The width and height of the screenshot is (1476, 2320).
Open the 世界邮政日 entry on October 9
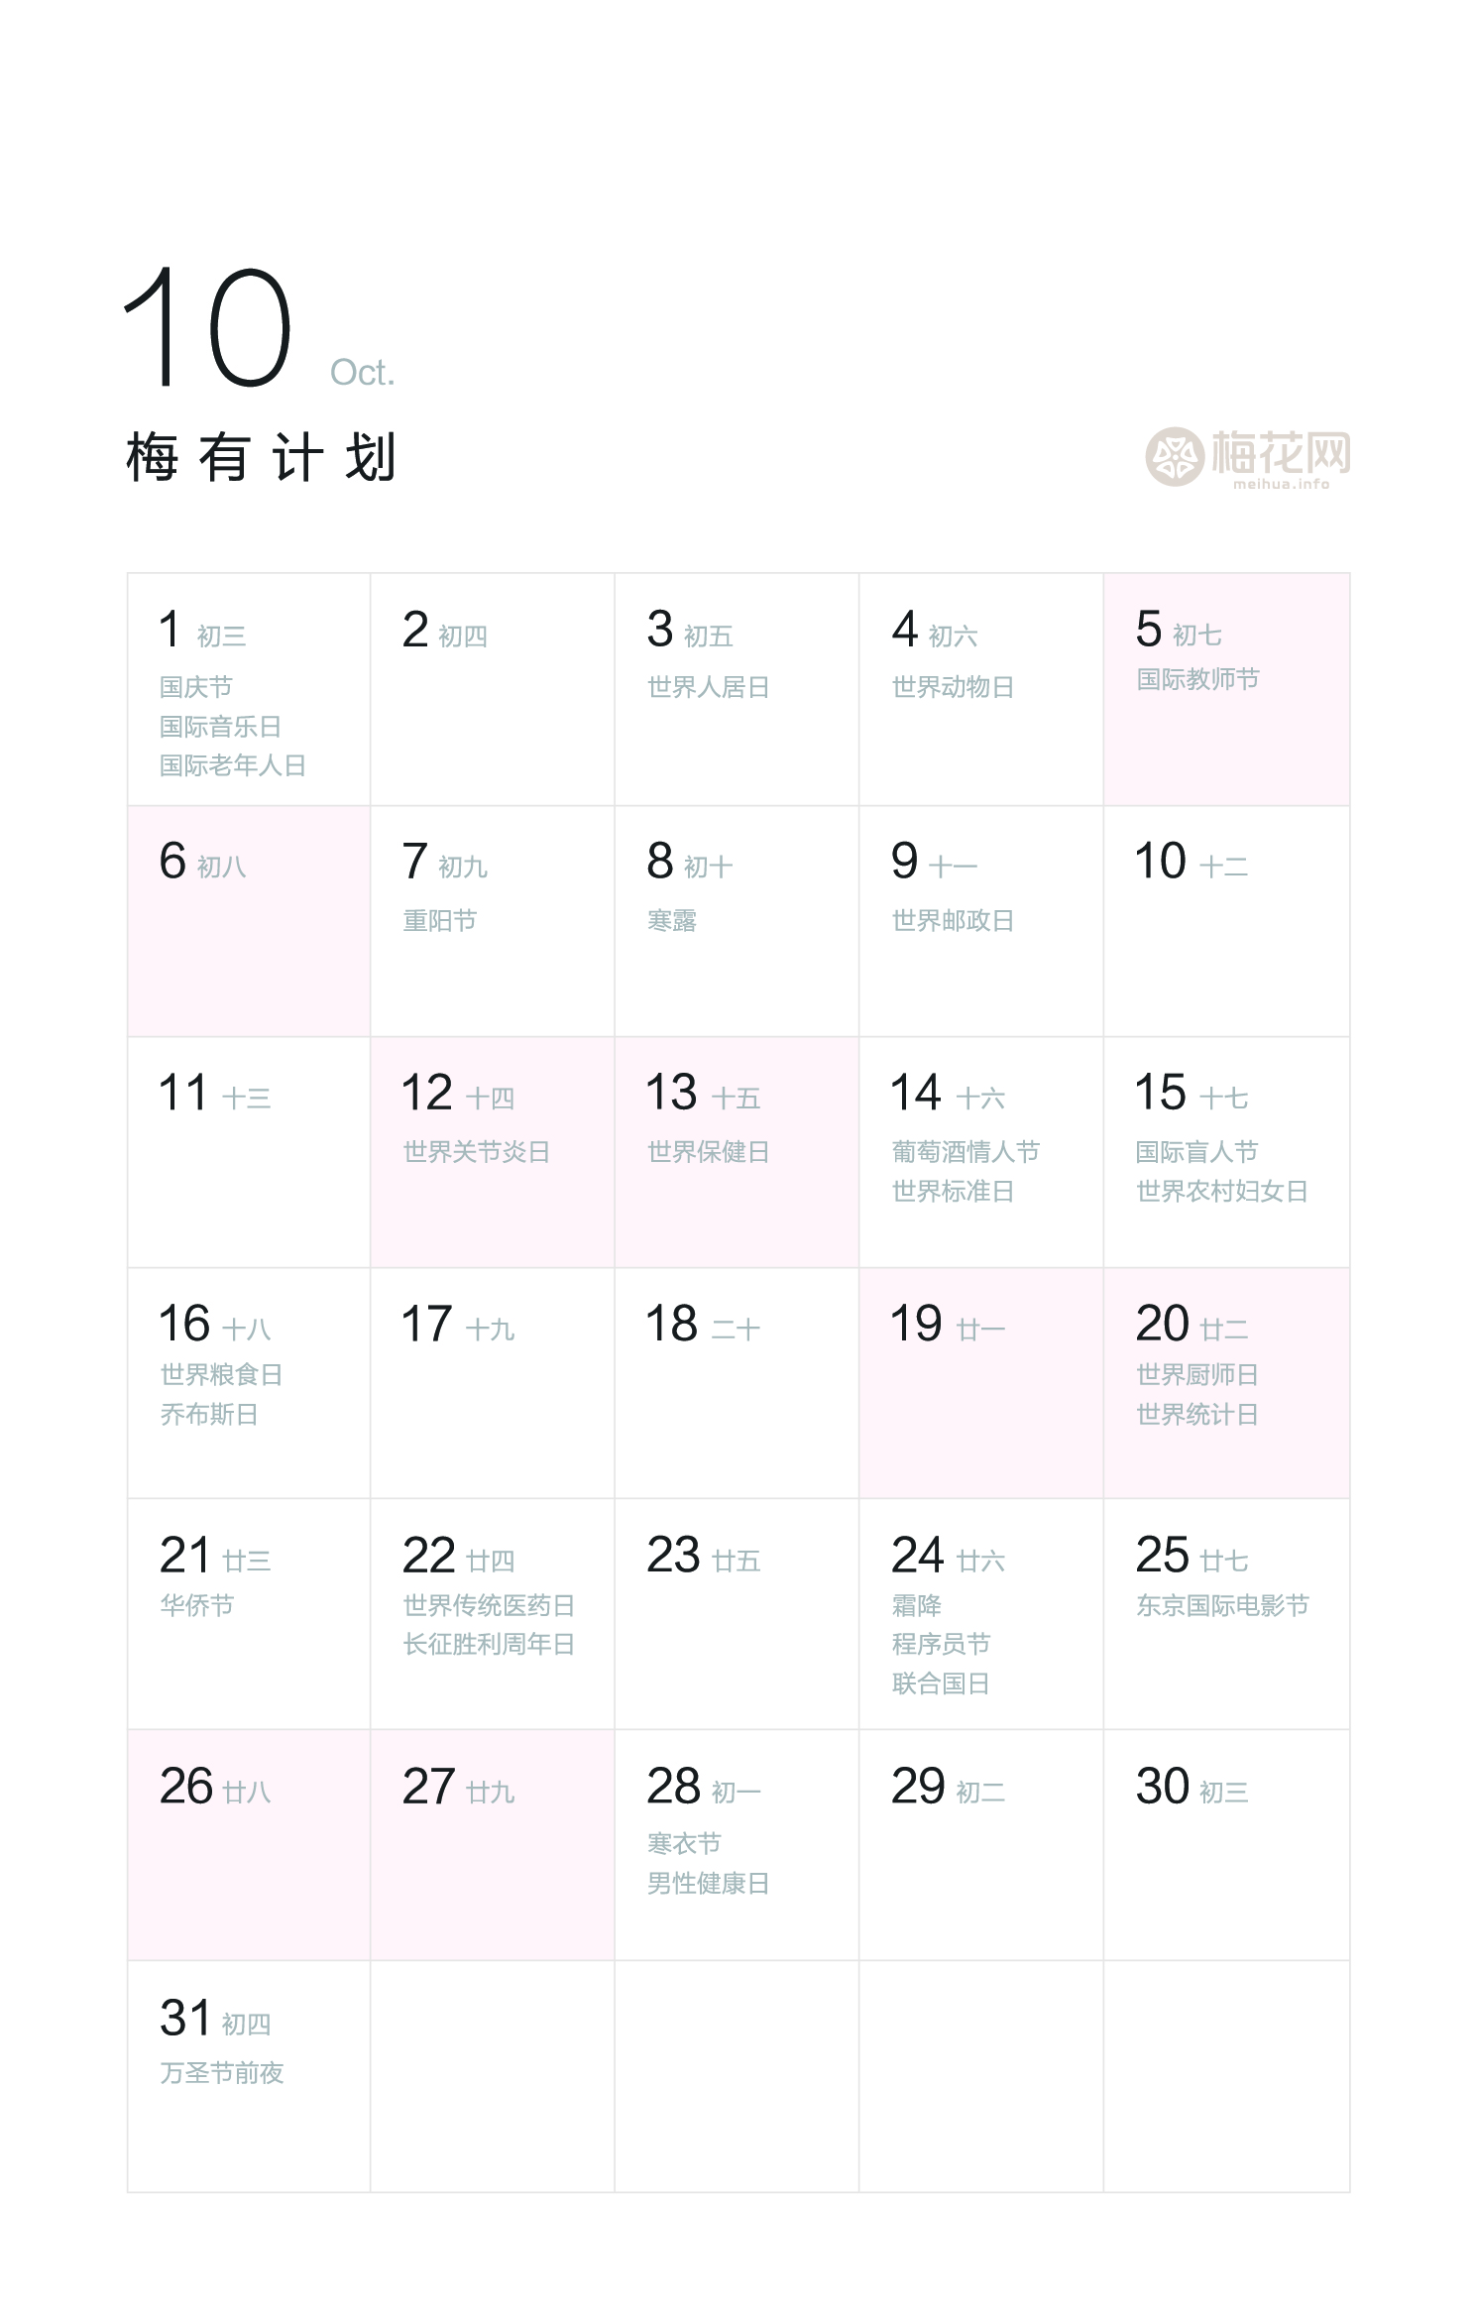953,921
